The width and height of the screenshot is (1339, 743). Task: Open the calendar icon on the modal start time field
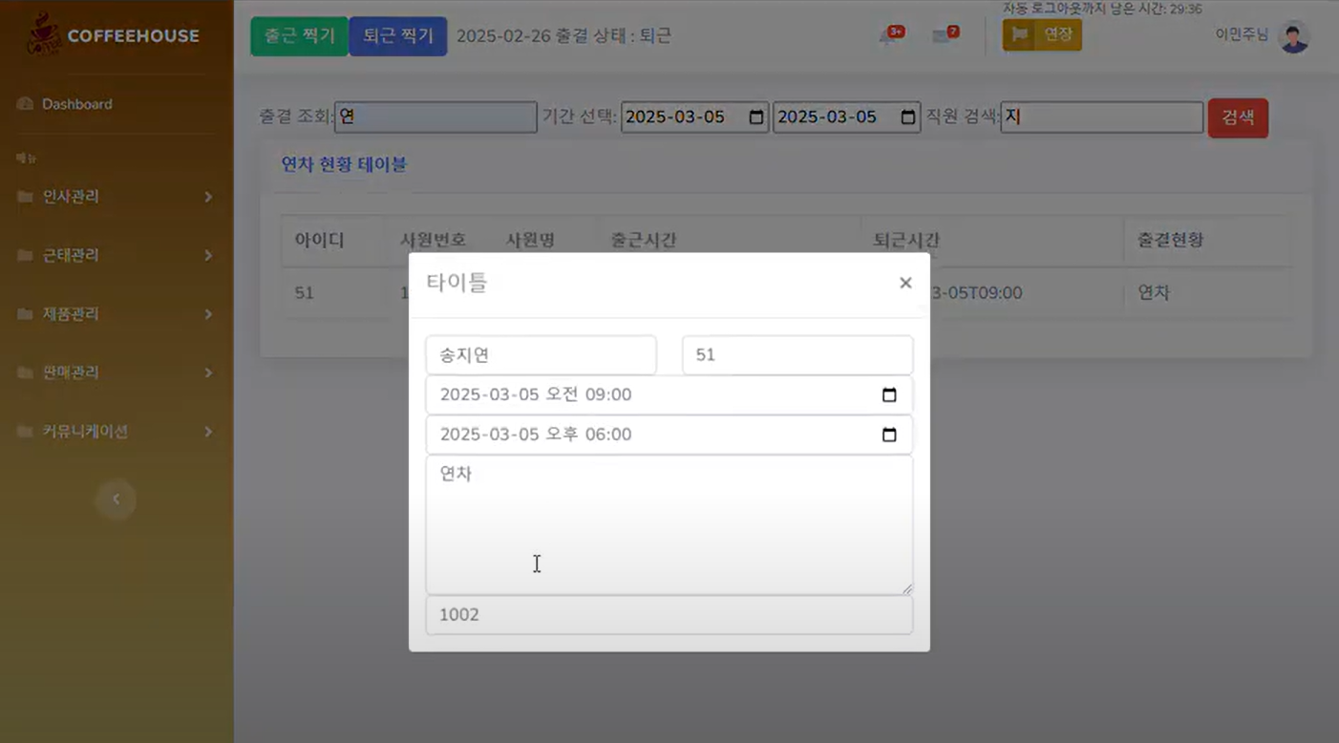[888, 393]
